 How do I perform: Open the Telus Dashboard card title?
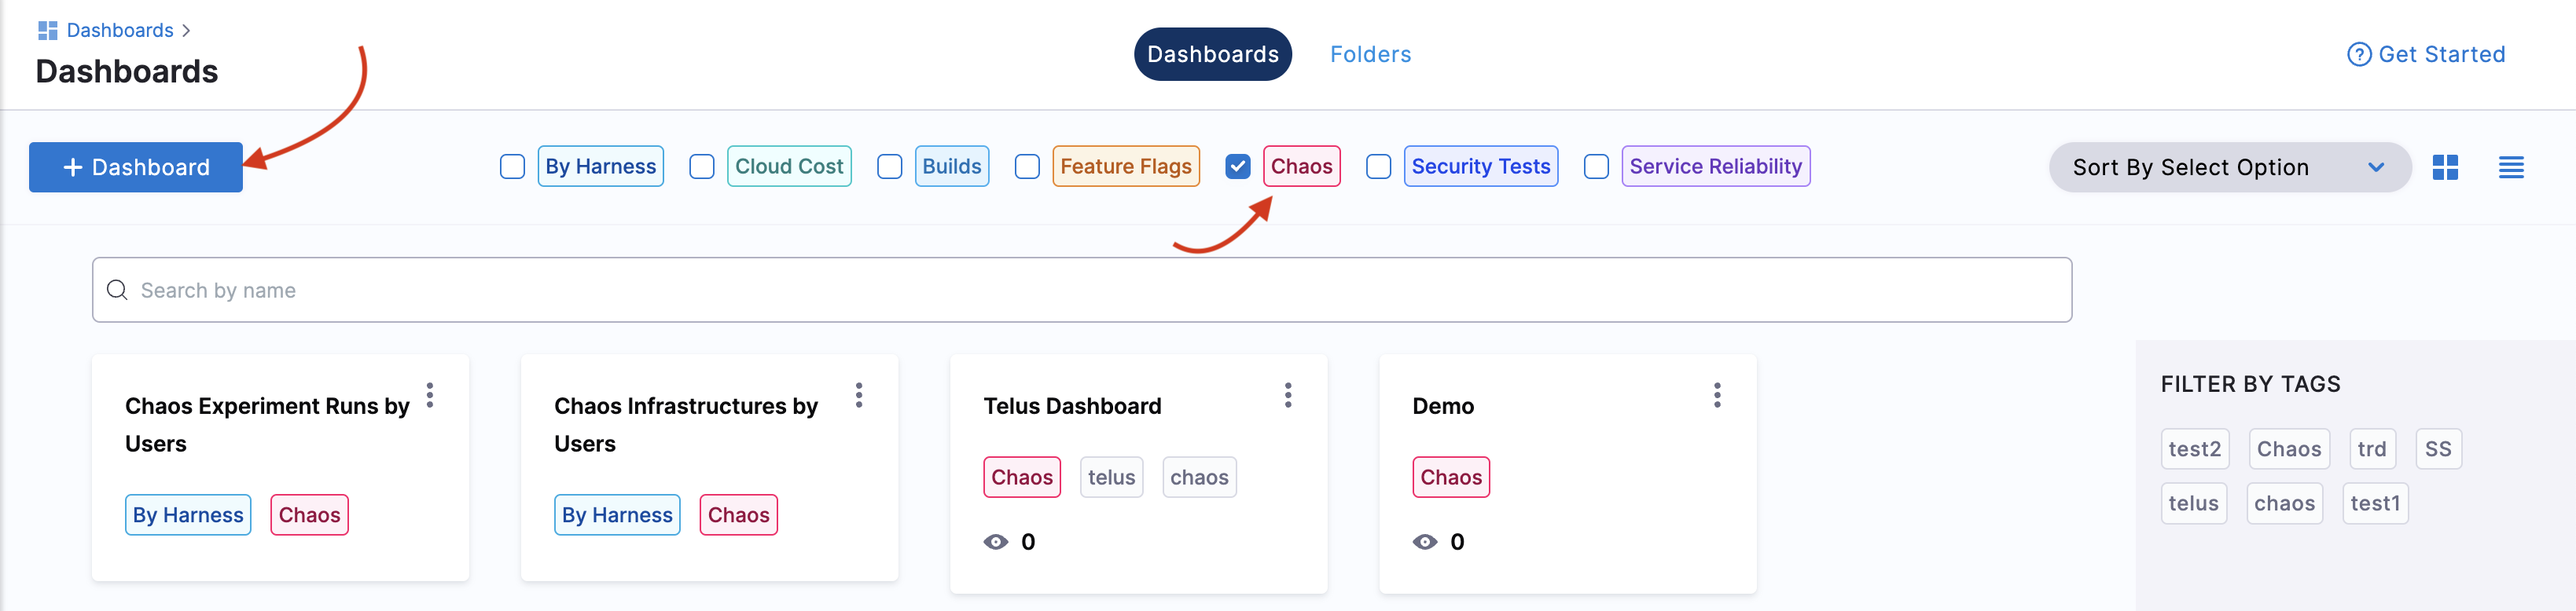point(1072,406)
